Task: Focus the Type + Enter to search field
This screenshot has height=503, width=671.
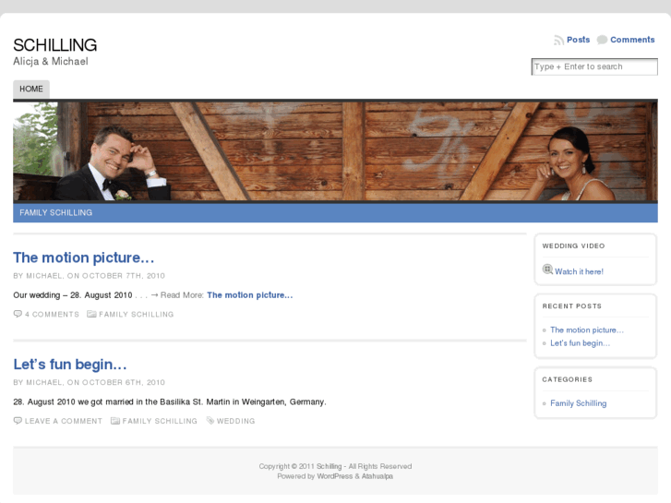Action: [594, 66]
